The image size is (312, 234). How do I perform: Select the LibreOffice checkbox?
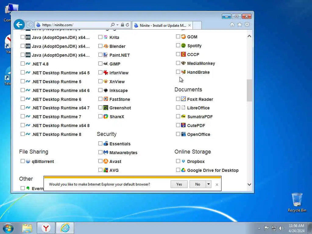(x=178, y=108)
